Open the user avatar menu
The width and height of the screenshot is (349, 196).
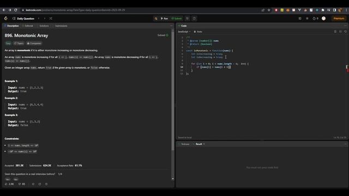(323, 19)
